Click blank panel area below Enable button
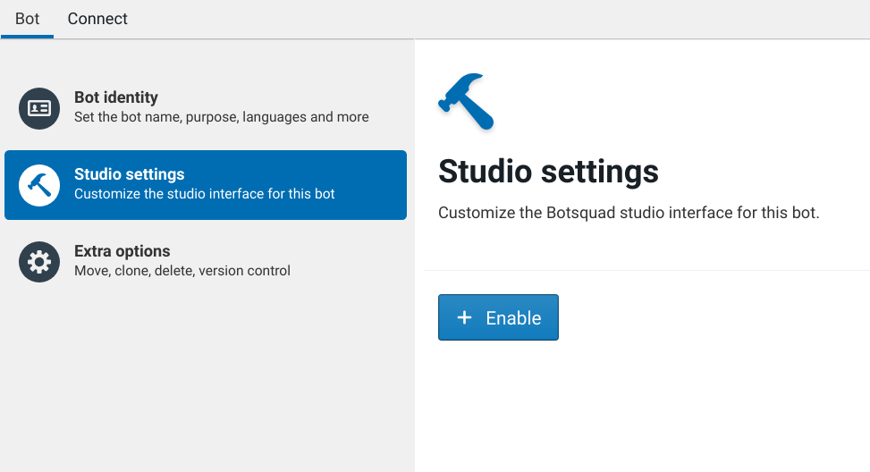Image resolution: width=870 pixels, height=472 pixels. pos(642,402)
